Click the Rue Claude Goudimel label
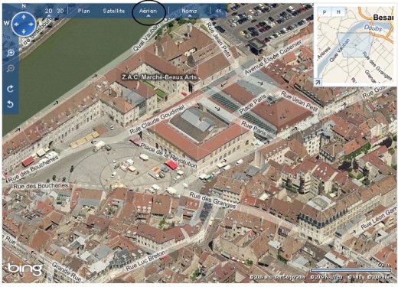The height and width of the screenshot is (287, 398). pos(157,119)
